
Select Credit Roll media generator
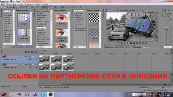78,15
